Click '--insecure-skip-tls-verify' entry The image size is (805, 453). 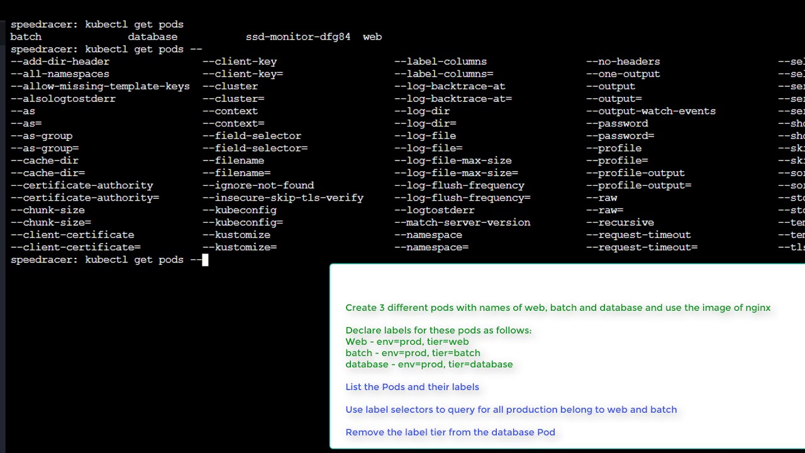(x=283, y=198)
